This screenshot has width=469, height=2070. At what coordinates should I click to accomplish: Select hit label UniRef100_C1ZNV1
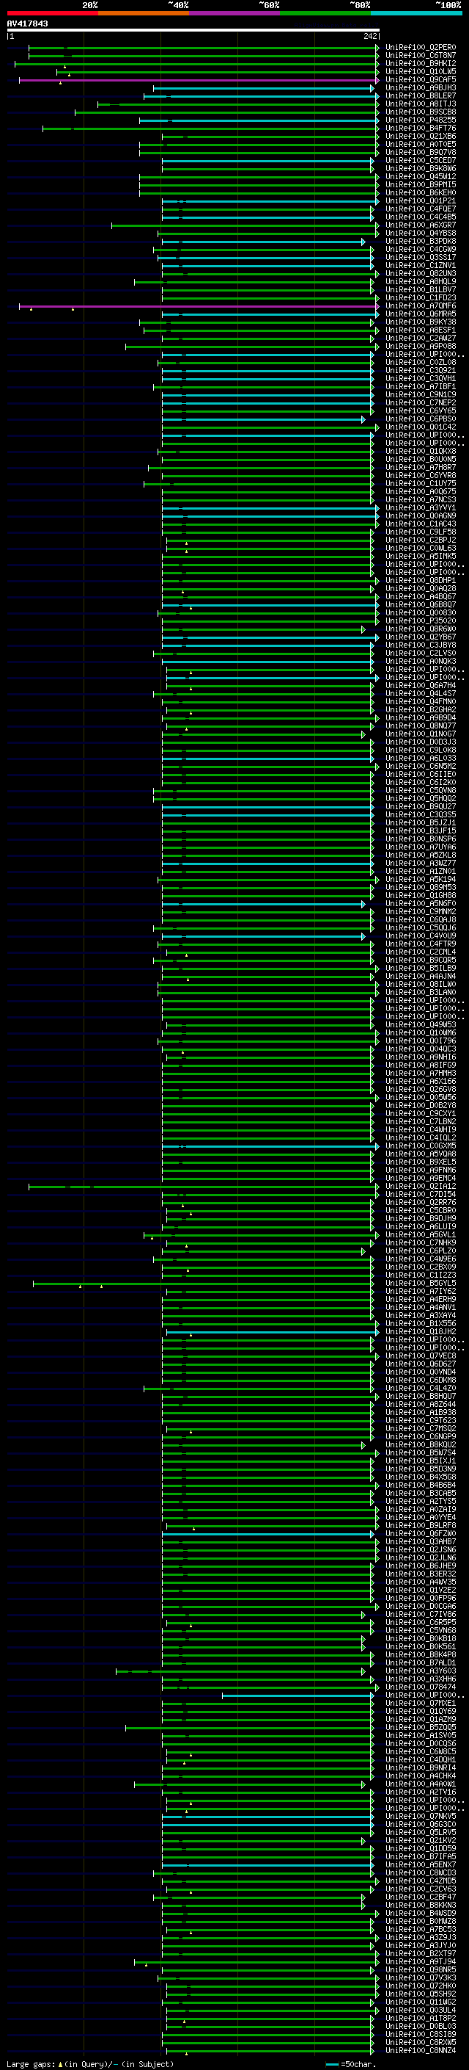(x=420, y=265)
